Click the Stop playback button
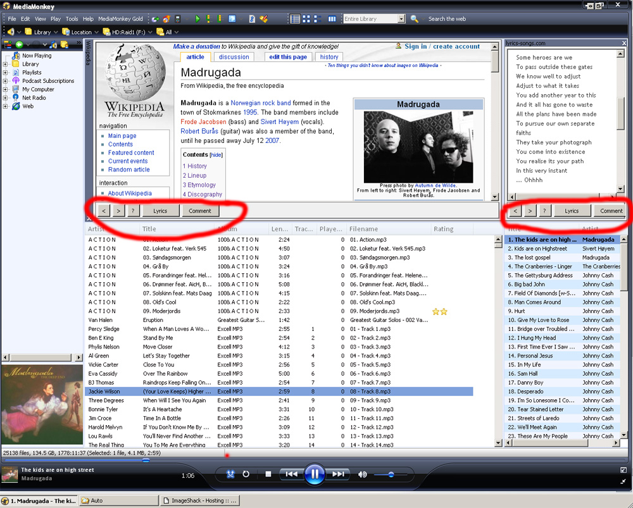 pyautogui.click(x=268, y=474)
